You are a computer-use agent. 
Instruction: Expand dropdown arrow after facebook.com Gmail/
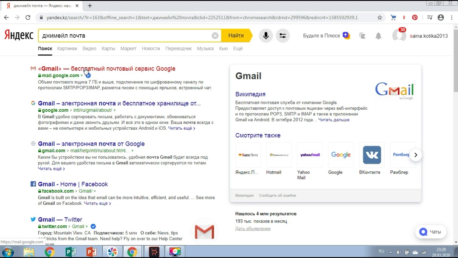[x=94, y=191]
